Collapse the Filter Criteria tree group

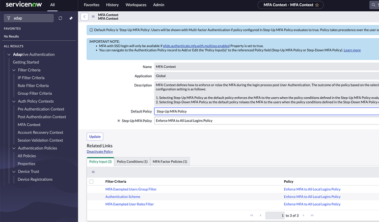(14, 70)
